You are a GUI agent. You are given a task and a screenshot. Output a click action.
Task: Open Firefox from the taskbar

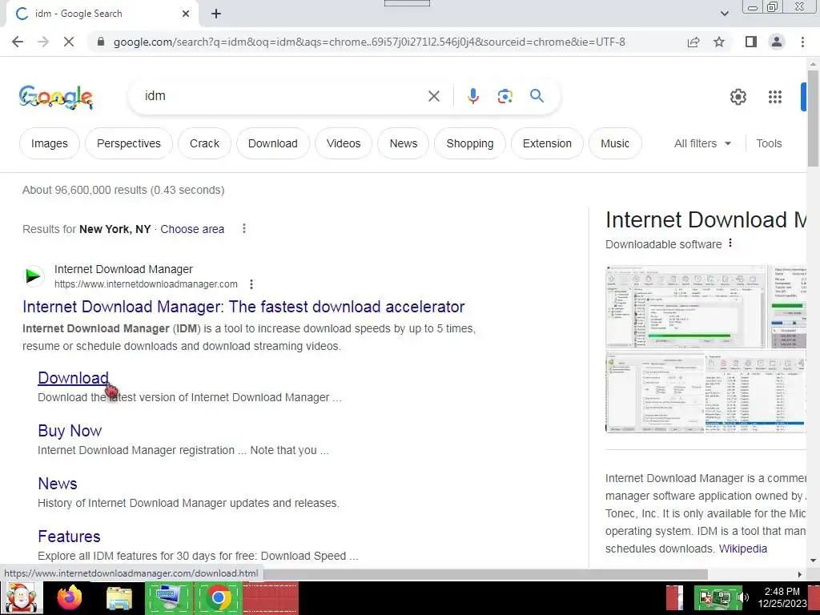pyautogui.click(x=70, y=597)
